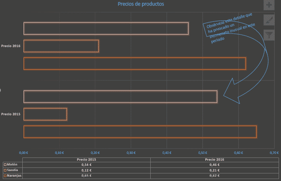Click the Melón legend key swatch
This screenshot has width=281, height=181.
coord(5,165)
